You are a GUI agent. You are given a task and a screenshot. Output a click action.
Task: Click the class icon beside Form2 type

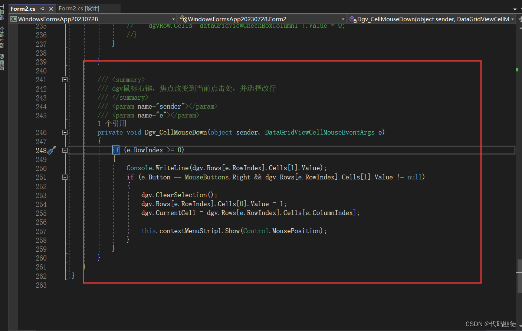pyautogui.click(x=183, y=19)
